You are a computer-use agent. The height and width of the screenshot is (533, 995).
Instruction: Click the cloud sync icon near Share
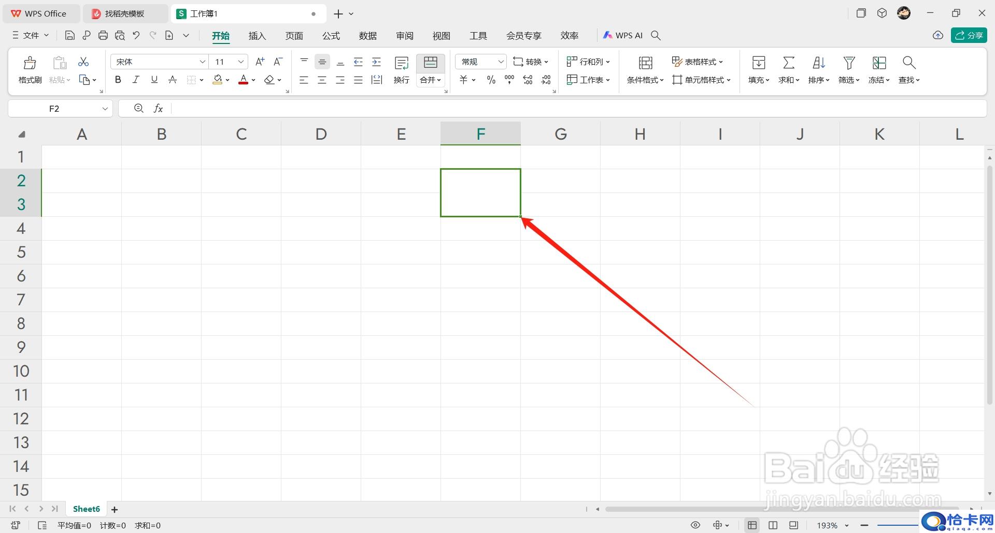938,35
